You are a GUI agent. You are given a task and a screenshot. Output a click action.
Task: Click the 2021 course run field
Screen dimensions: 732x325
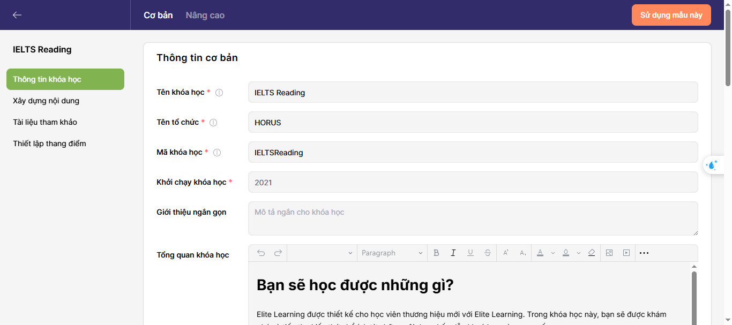[x=473, y=182]
